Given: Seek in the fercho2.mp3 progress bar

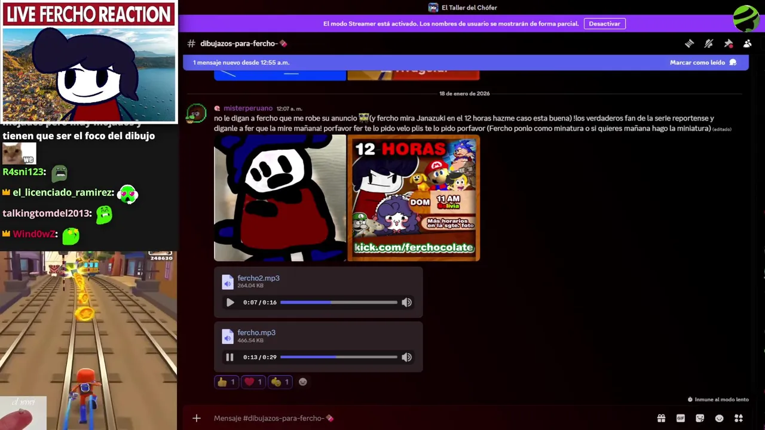Looking at the screenshot, I should click(x=339, y=302).
